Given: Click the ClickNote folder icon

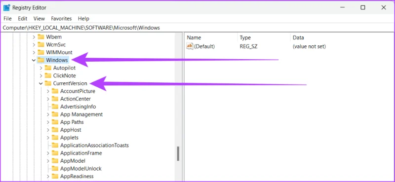Looking at the screenshot, I should 48,75.
